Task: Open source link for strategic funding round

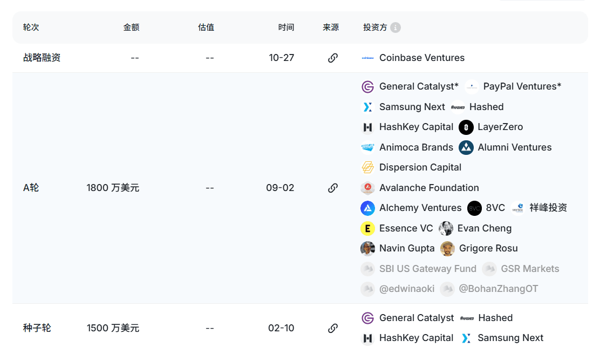Action: pos(333,58)
